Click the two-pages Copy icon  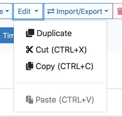click(29, 66)
